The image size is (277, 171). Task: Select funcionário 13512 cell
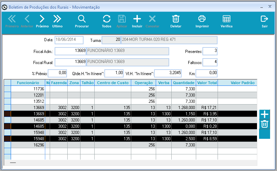pos(28,101)
